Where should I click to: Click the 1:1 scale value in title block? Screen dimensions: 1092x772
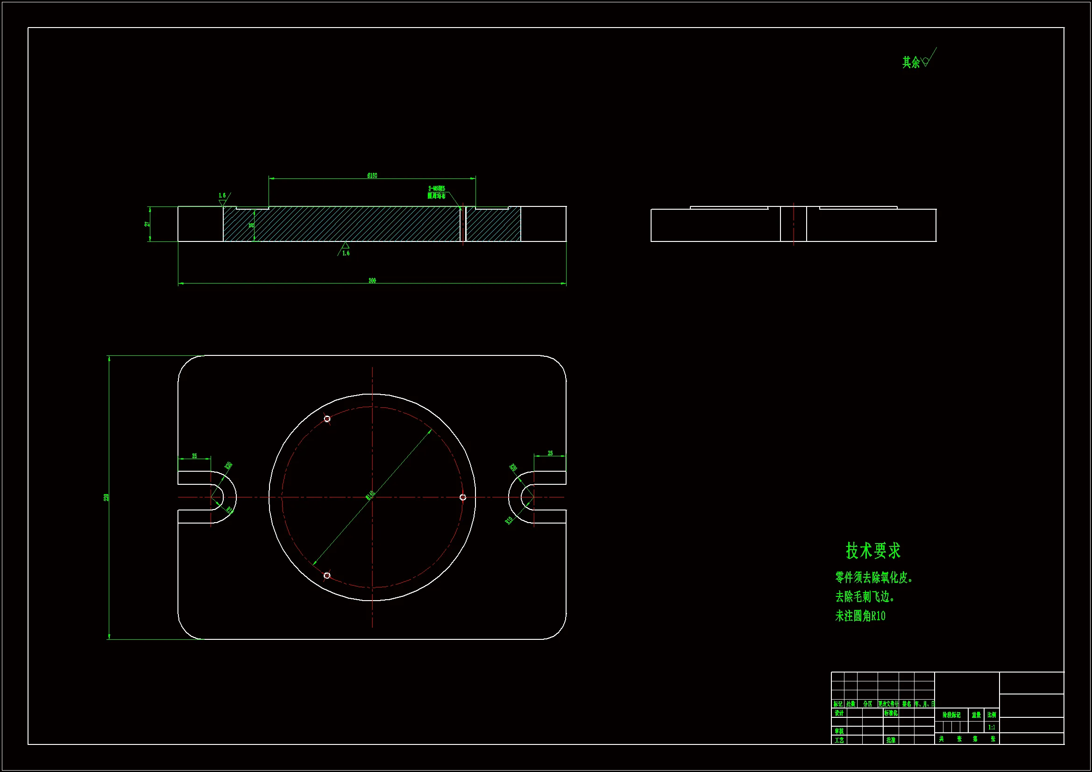[x=992, y=727]
